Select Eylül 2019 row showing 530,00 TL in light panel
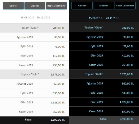 tap(34, 93)
